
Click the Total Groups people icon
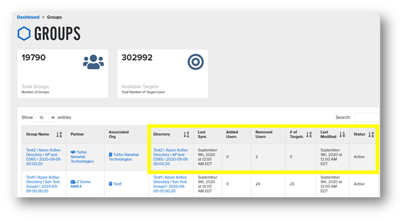94,62
